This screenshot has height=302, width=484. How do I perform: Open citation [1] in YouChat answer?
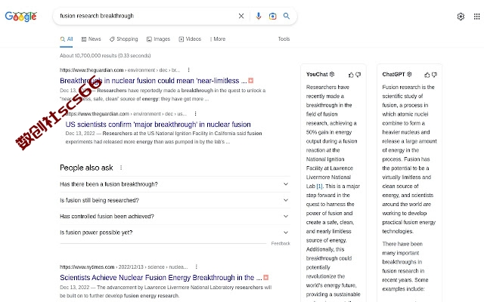tap(319, 186)
